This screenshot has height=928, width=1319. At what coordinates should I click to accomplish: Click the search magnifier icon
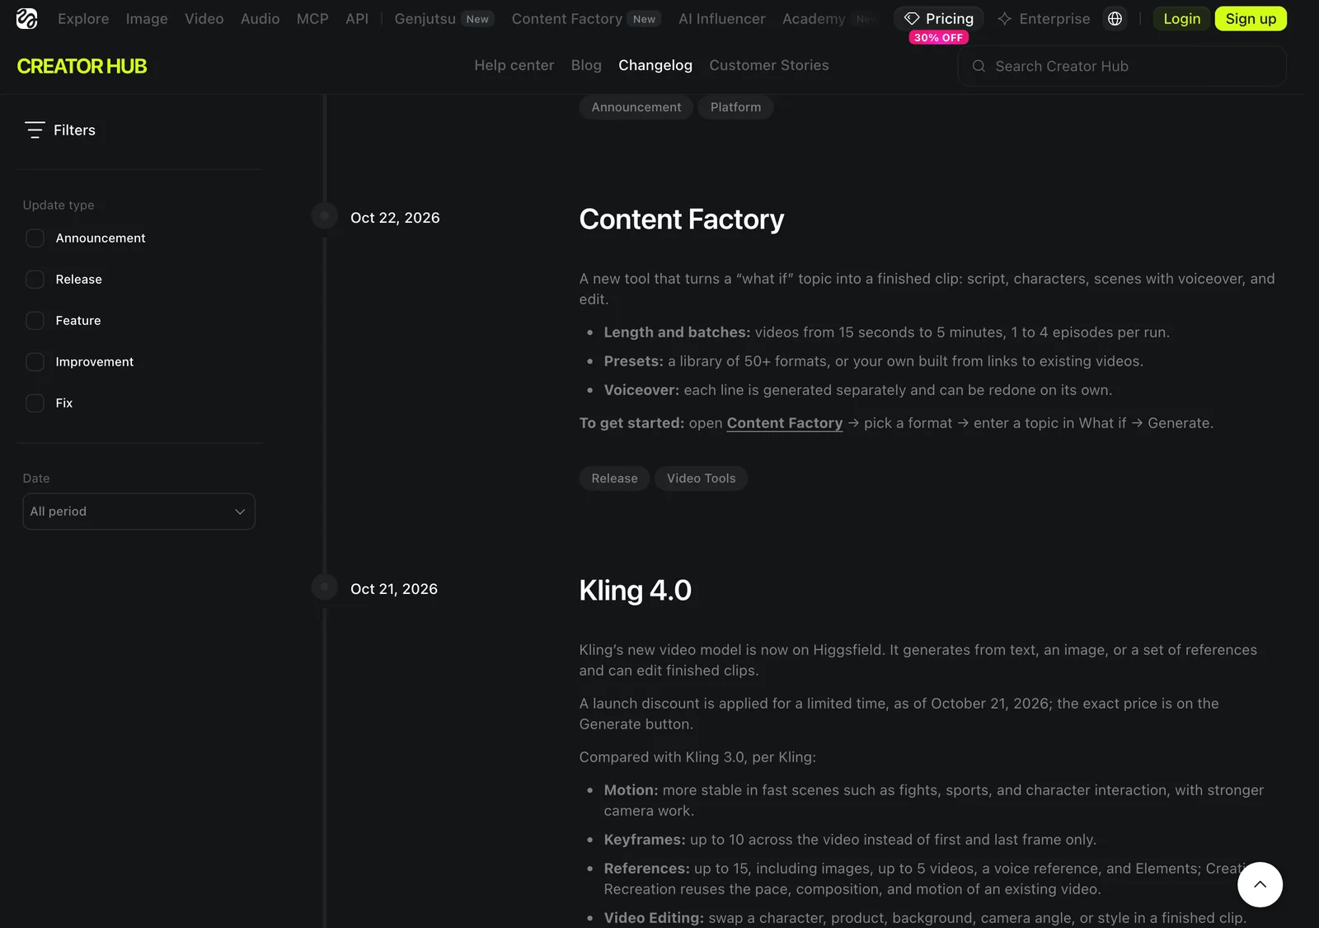pyautogui.click(x=979, y=66)
